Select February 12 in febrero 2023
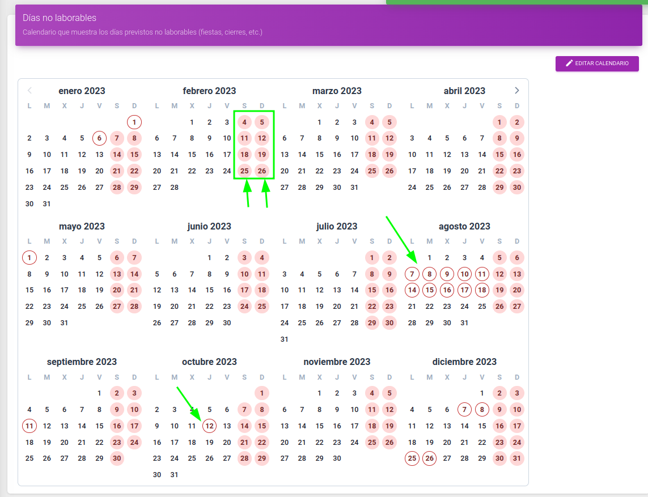The image size is (648, 497). [x=262, y=138]
